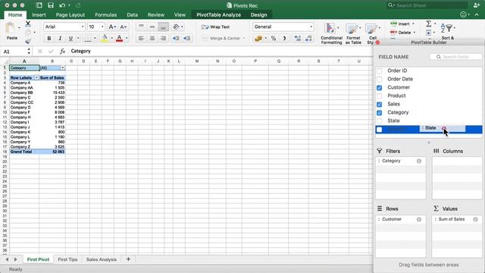This screenshot has width=485, height=273.
Task: Open the font size 10 dropdown
Action: [102, 27]
